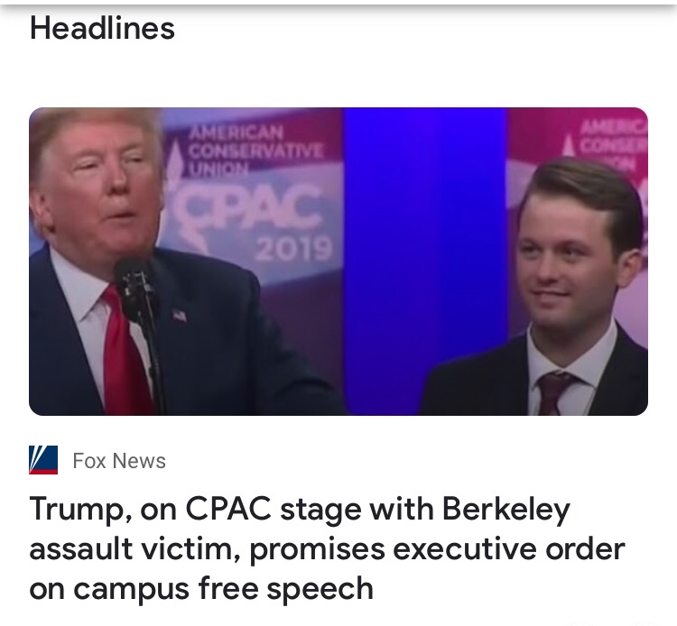Click the Fox News logo icon
677x626 pixels.
click(x=42, y=461)
